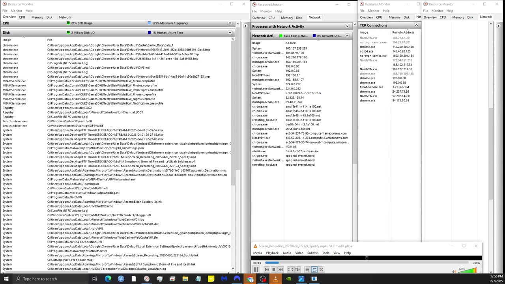Open Malwarebytes from the taskbar
Viewport: 505px width, 284px height.
(224, 279)
